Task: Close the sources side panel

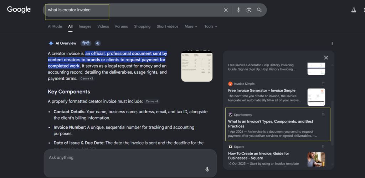Action: (326, 58)
